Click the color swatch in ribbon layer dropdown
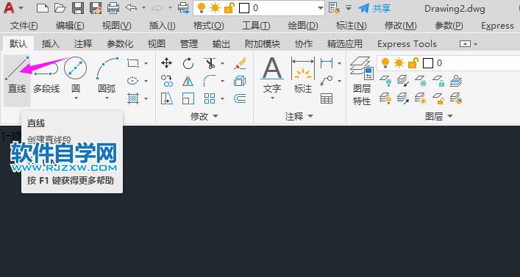 pyautogui.click(x=428, y=63)
